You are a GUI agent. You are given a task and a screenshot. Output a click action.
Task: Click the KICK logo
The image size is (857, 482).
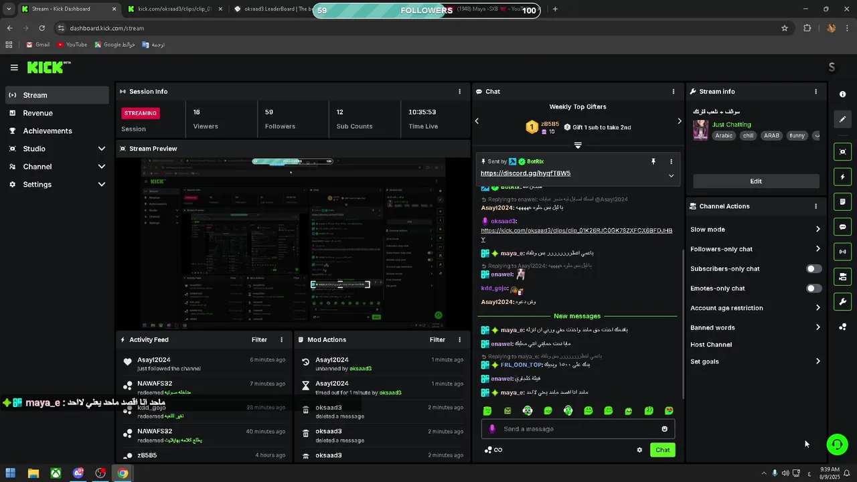(49, 67)
